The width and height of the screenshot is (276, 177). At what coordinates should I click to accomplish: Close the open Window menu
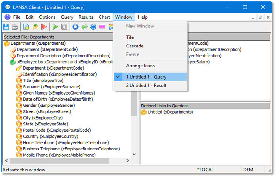click(124, 17)
